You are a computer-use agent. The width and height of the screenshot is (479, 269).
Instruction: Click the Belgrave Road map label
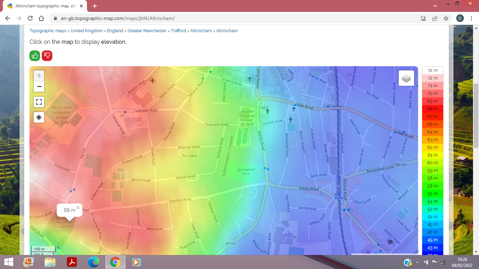pyautogui.click(x=189, y=147)
